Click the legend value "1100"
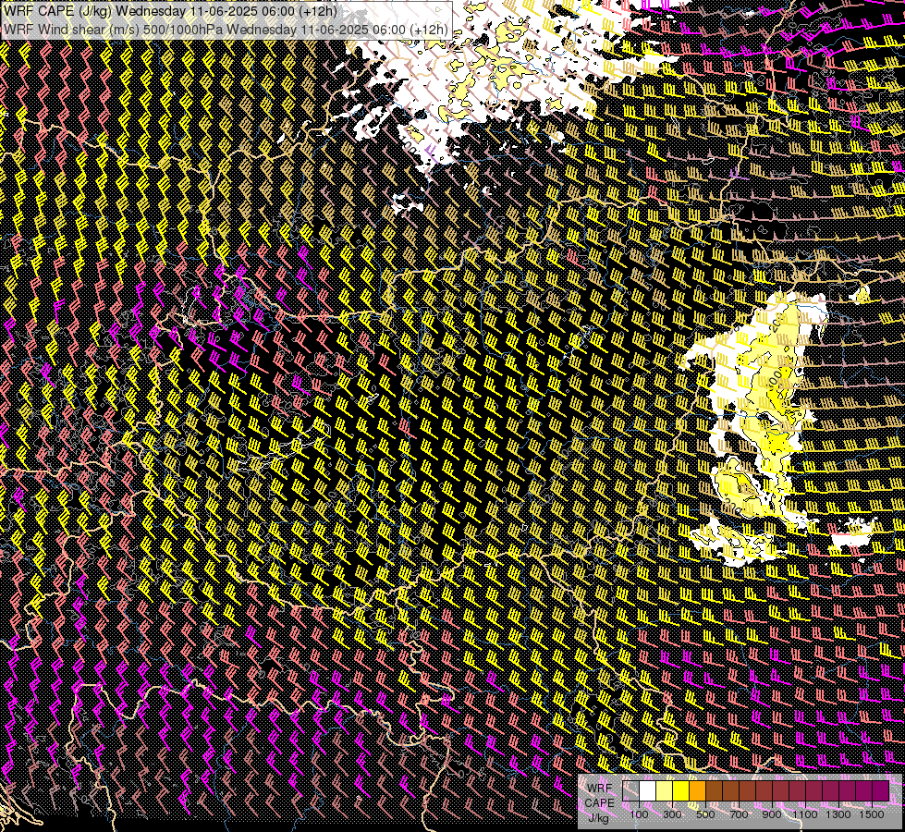The height and width of the screenshot is (832, 905). point(804,814)
